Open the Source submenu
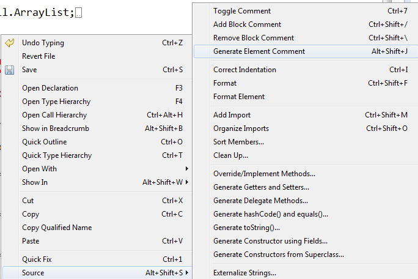 [33, 273]
